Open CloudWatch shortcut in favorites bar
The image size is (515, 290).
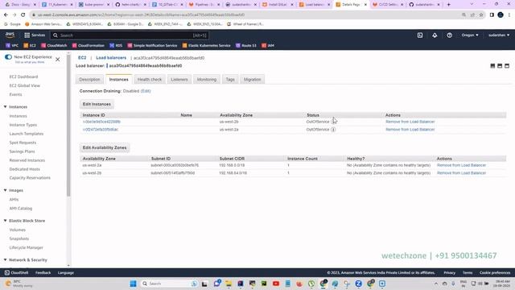pyautogui.click(x=54, y=45)
